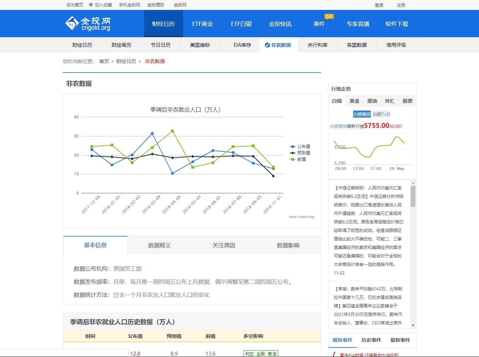The width and height of the screenshot is (479, 357).
Task: Click the circular icon on 非农数据 nav item
Action: (267, 45)
